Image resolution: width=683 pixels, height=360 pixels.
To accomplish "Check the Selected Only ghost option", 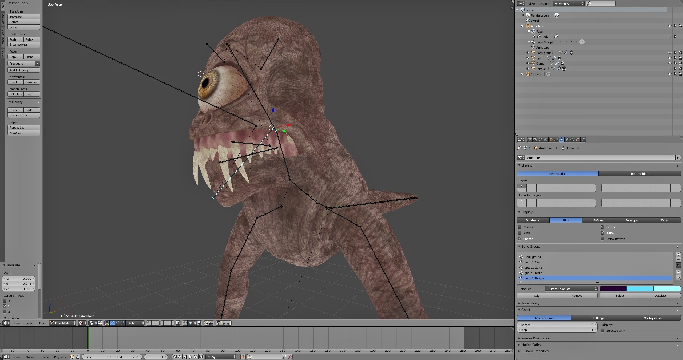I will pos(602,330).
